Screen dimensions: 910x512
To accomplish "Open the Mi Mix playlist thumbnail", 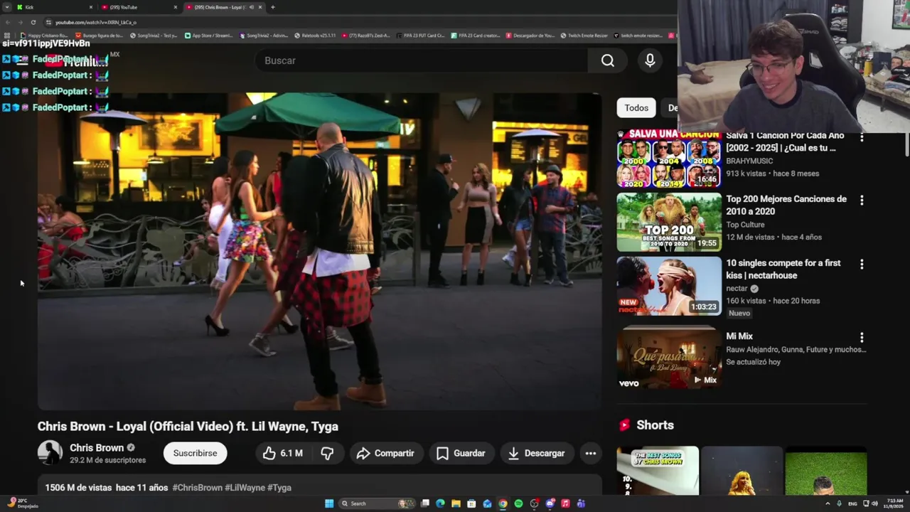I will (669, 357).
